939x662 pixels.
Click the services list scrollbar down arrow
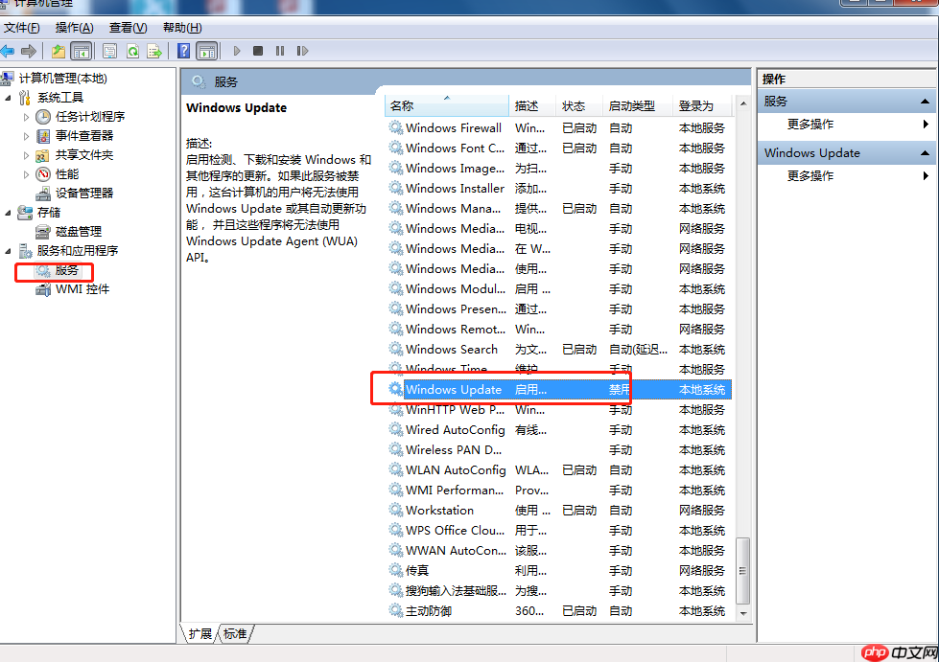click(743, 613)
